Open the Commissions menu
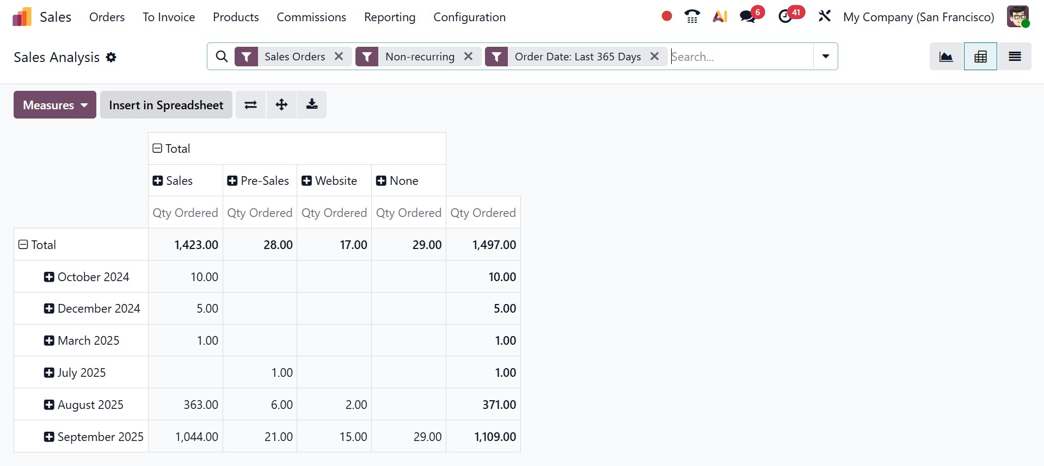This screenshot has width=1044, height=466. point(311,17)
